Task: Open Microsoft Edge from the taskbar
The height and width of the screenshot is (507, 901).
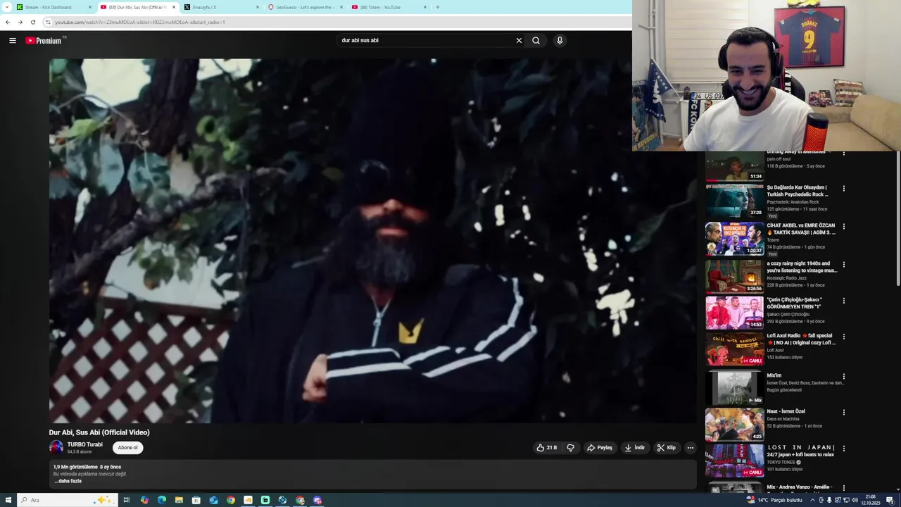Action: tap(162, 500)
